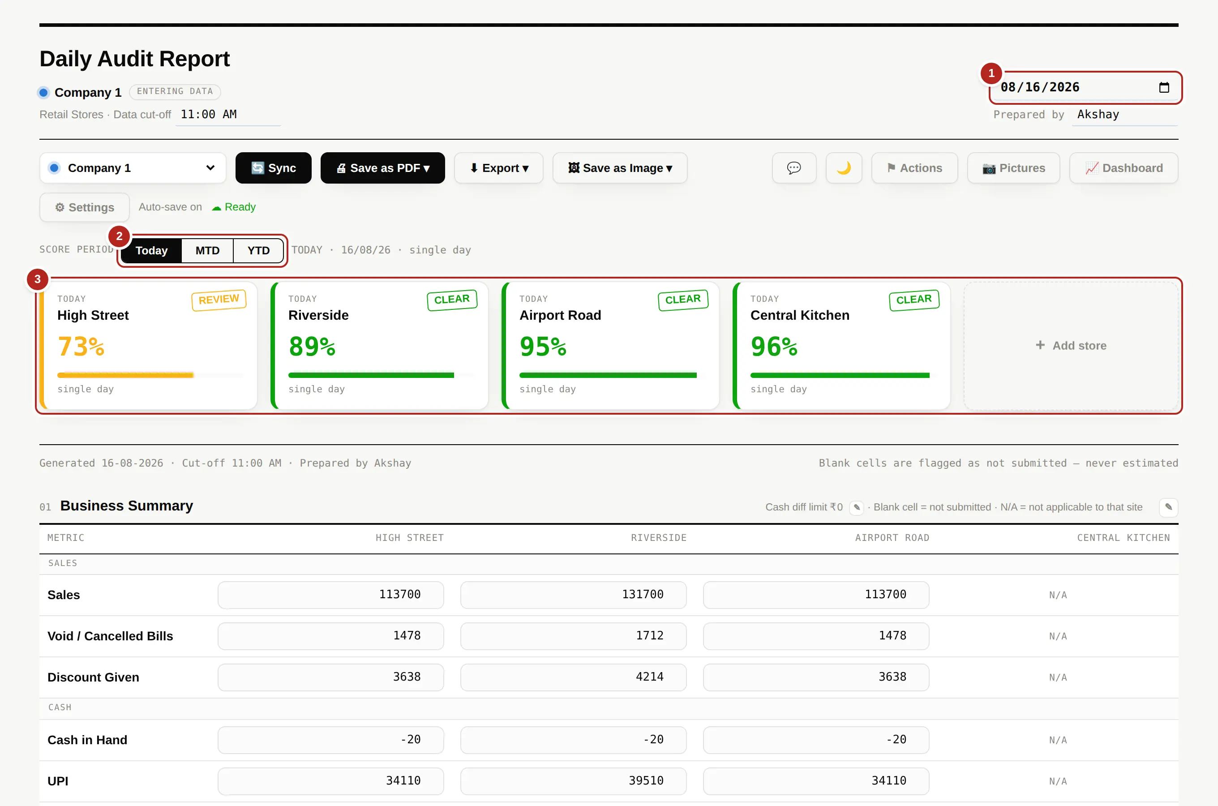Open the Pictures camera button

(x=1013, y=168)
